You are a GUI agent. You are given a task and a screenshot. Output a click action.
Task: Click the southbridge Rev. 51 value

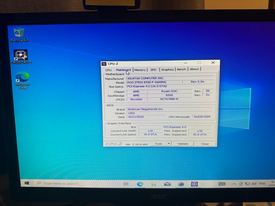click(208, 95)
